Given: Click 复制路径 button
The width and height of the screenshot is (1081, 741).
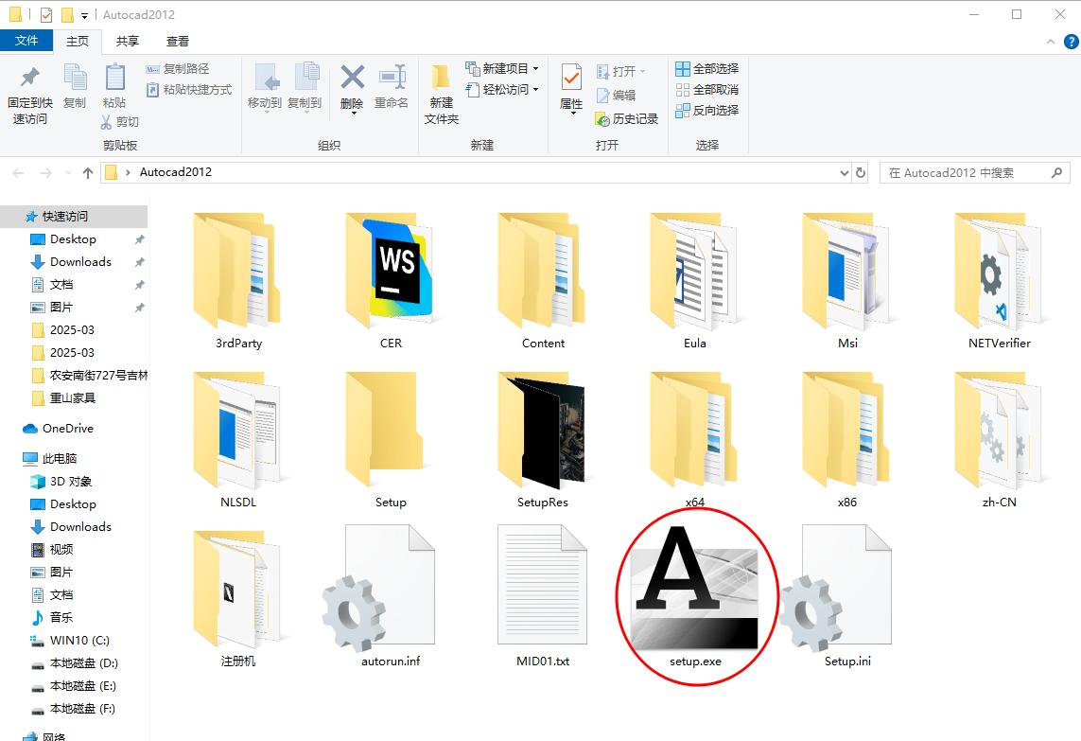Looking at the screenshot, I should click(178, 68).
